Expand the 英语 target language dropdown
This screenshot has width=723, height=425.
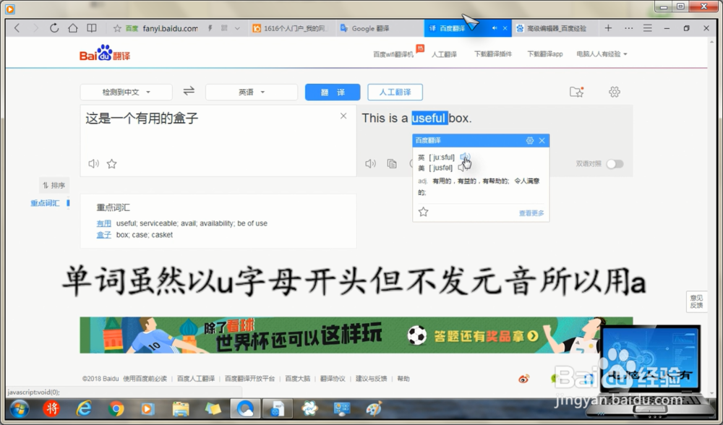[x=252, y=93]
